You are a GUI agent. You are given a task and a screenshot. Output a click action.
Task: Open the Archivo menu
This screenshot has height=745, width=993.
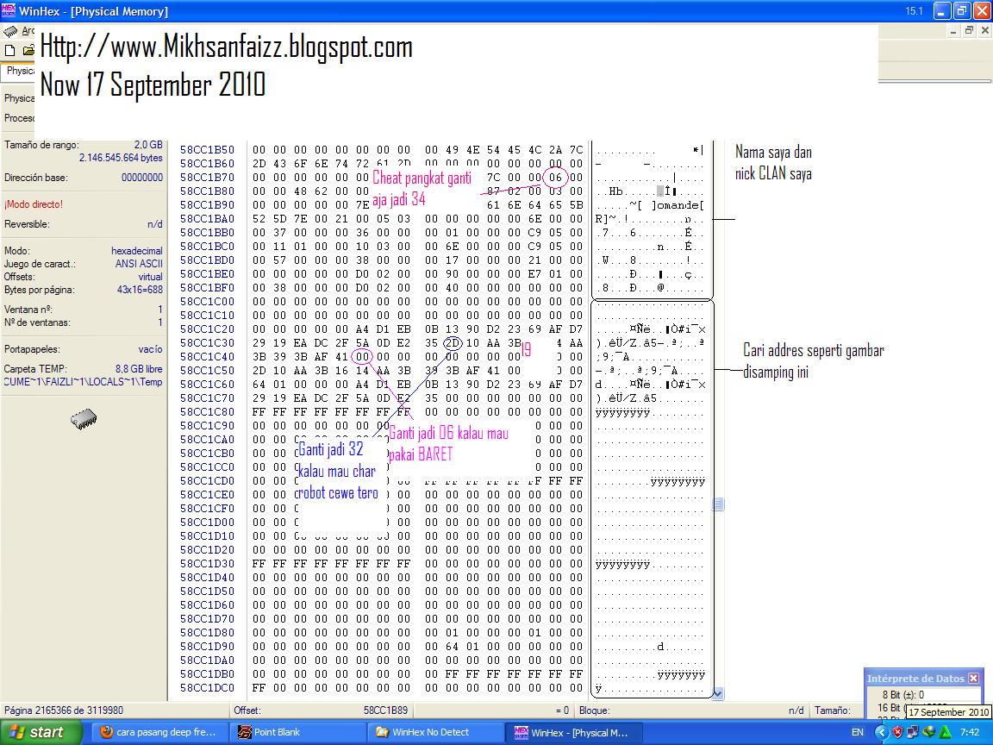click(x=28, y=31)
